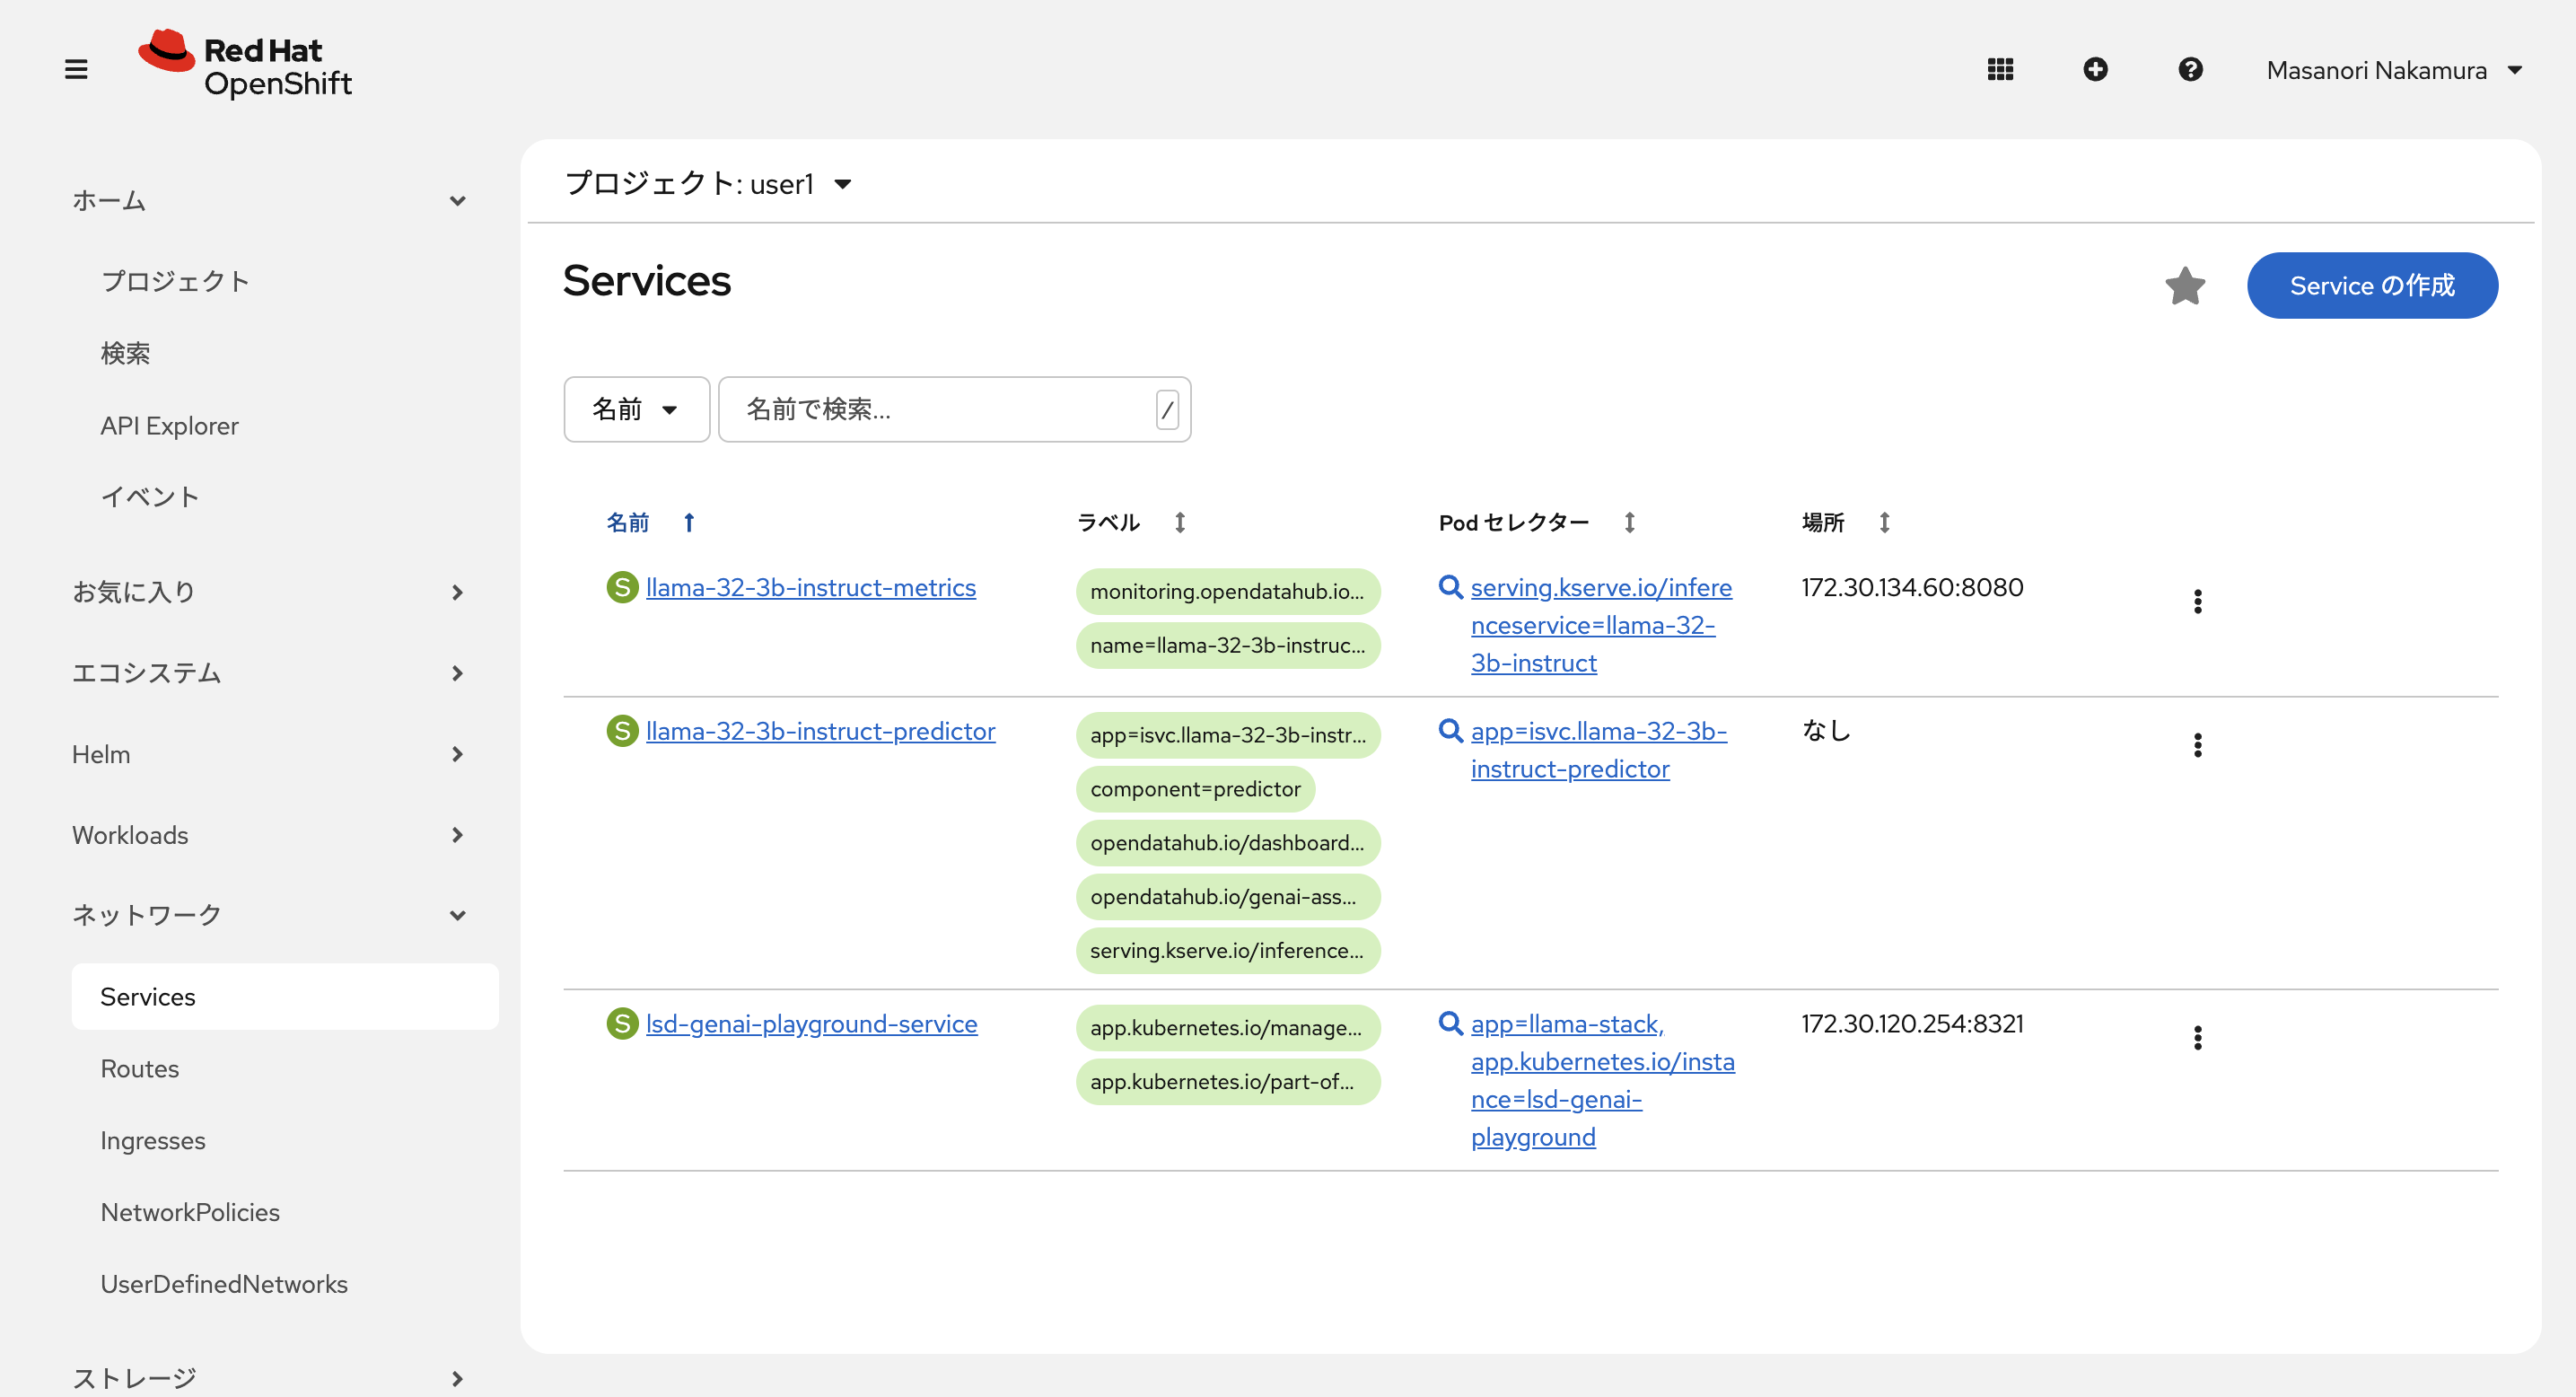Go to Routes in the sidebar
The height and width of the screenshot is (1397, 2576).
point(139,1068)
